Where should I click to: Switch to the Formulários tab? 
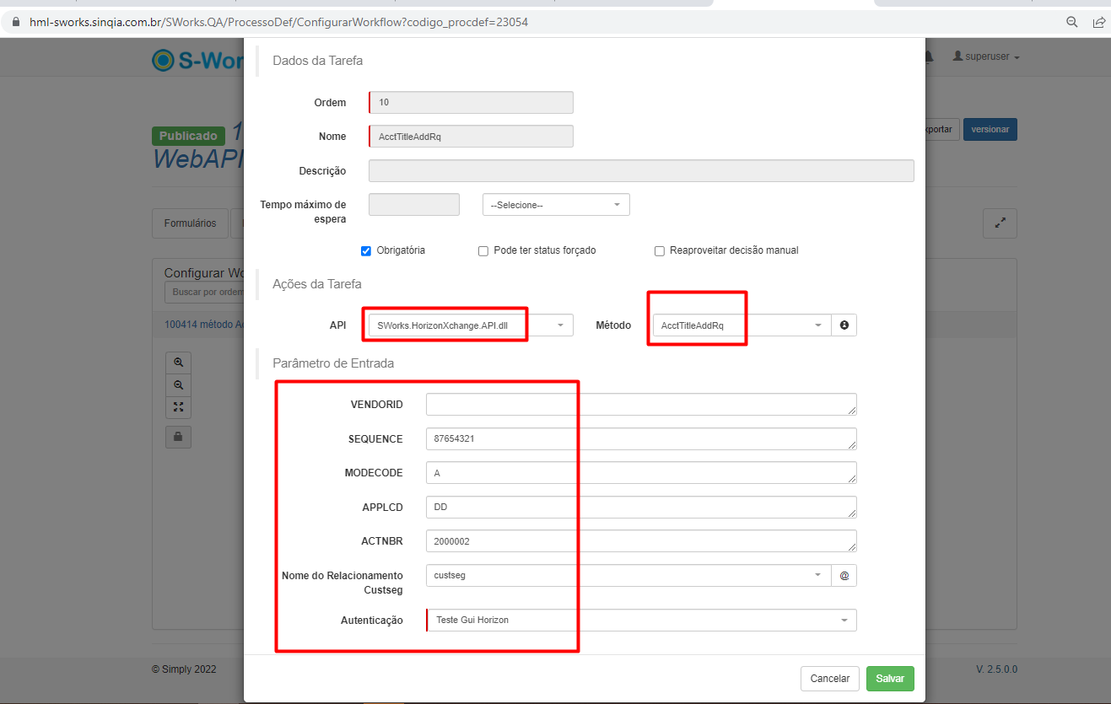[190, 223]
